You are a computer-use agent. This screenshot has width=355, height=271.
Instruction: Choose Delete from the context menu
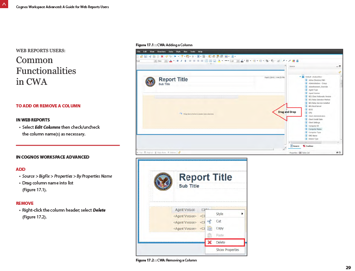pyautogui.click(x=225, y=242)
